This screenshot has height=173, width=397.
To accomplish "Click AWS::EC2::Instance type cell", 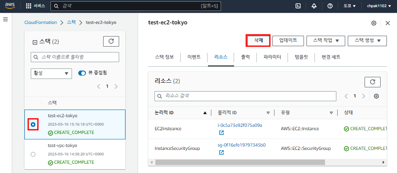I will 300,128.
